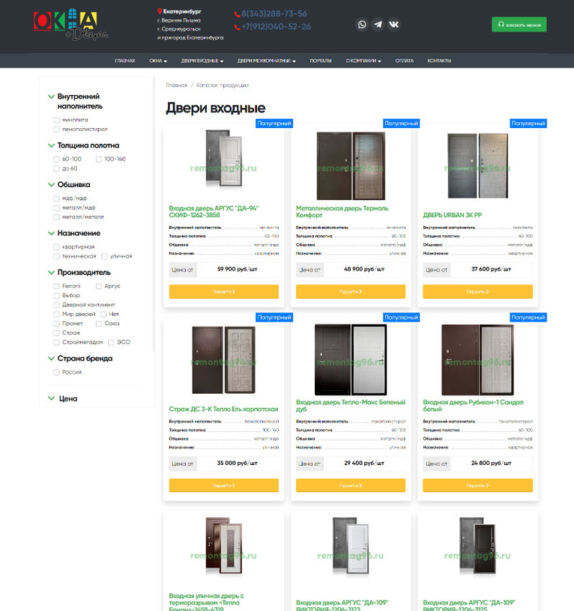Viewport: 574px width, 611px height.
Task: Click the green заказать звонок button
Action: [x=519, y=25]
